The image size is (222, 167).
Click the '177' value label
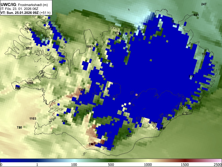click(x=107, y=62)
